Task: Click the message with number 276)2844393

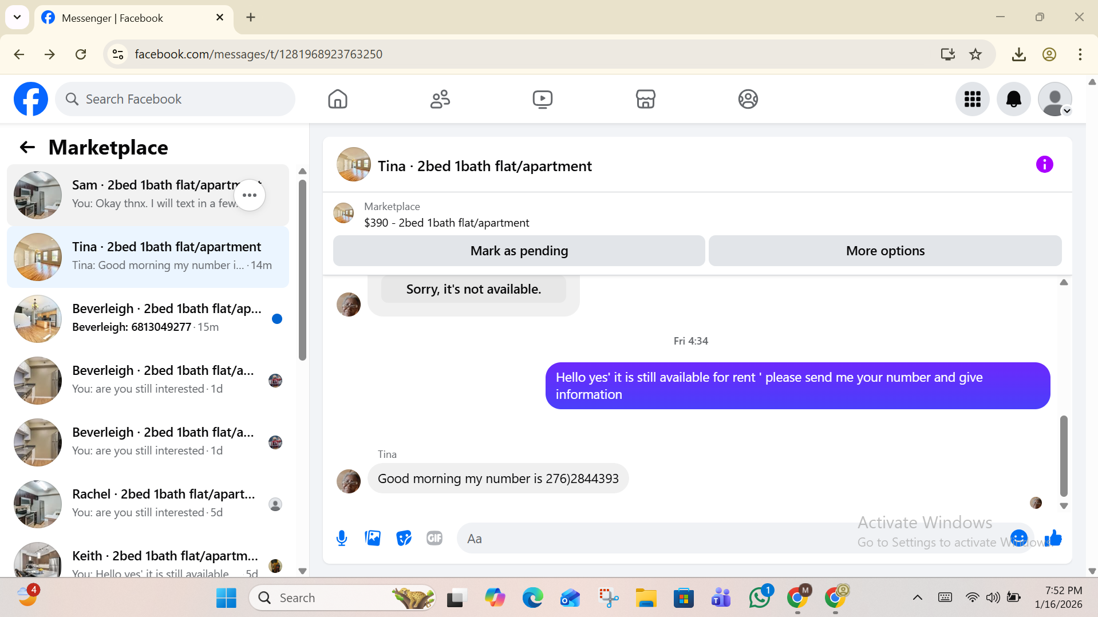Action: (498, 478)
